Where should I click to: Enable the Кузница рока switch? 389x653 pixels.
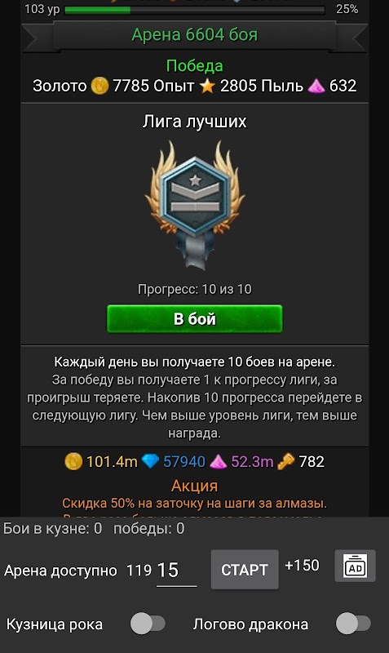[x=148, y=624]
